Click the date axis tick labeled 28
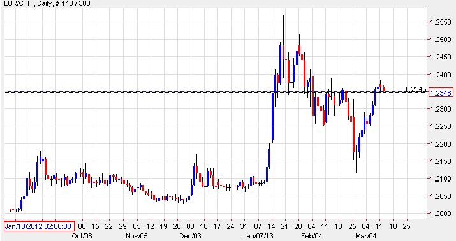Screen dimensions: 456x241 [x=298, y=226]
